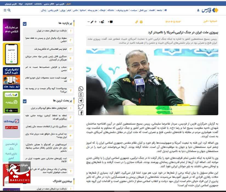This screenshot has height=192, width=226.
Task: Collapse the پر بحث ترین ها section chevron
Action: tap(25, 101)
